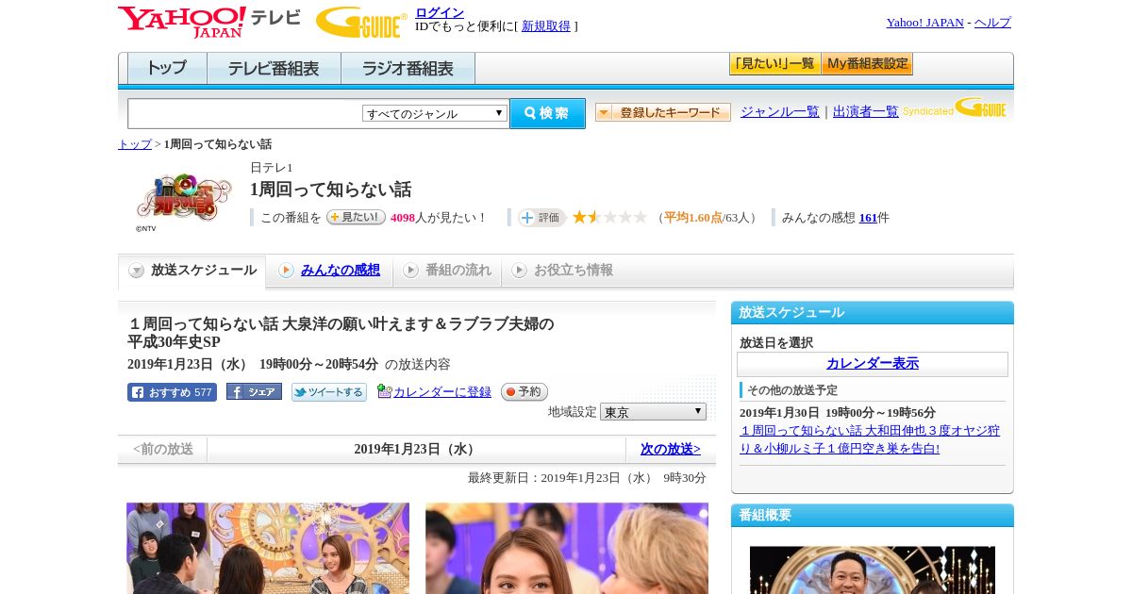Open the 登録したキーワード dropdown button

tap(663, 112)
